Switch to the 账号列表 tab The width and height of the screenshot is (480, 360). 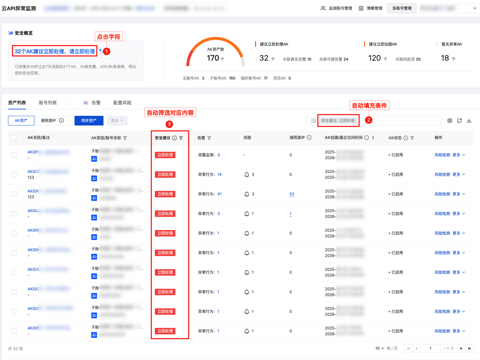(x=48, y=103)
